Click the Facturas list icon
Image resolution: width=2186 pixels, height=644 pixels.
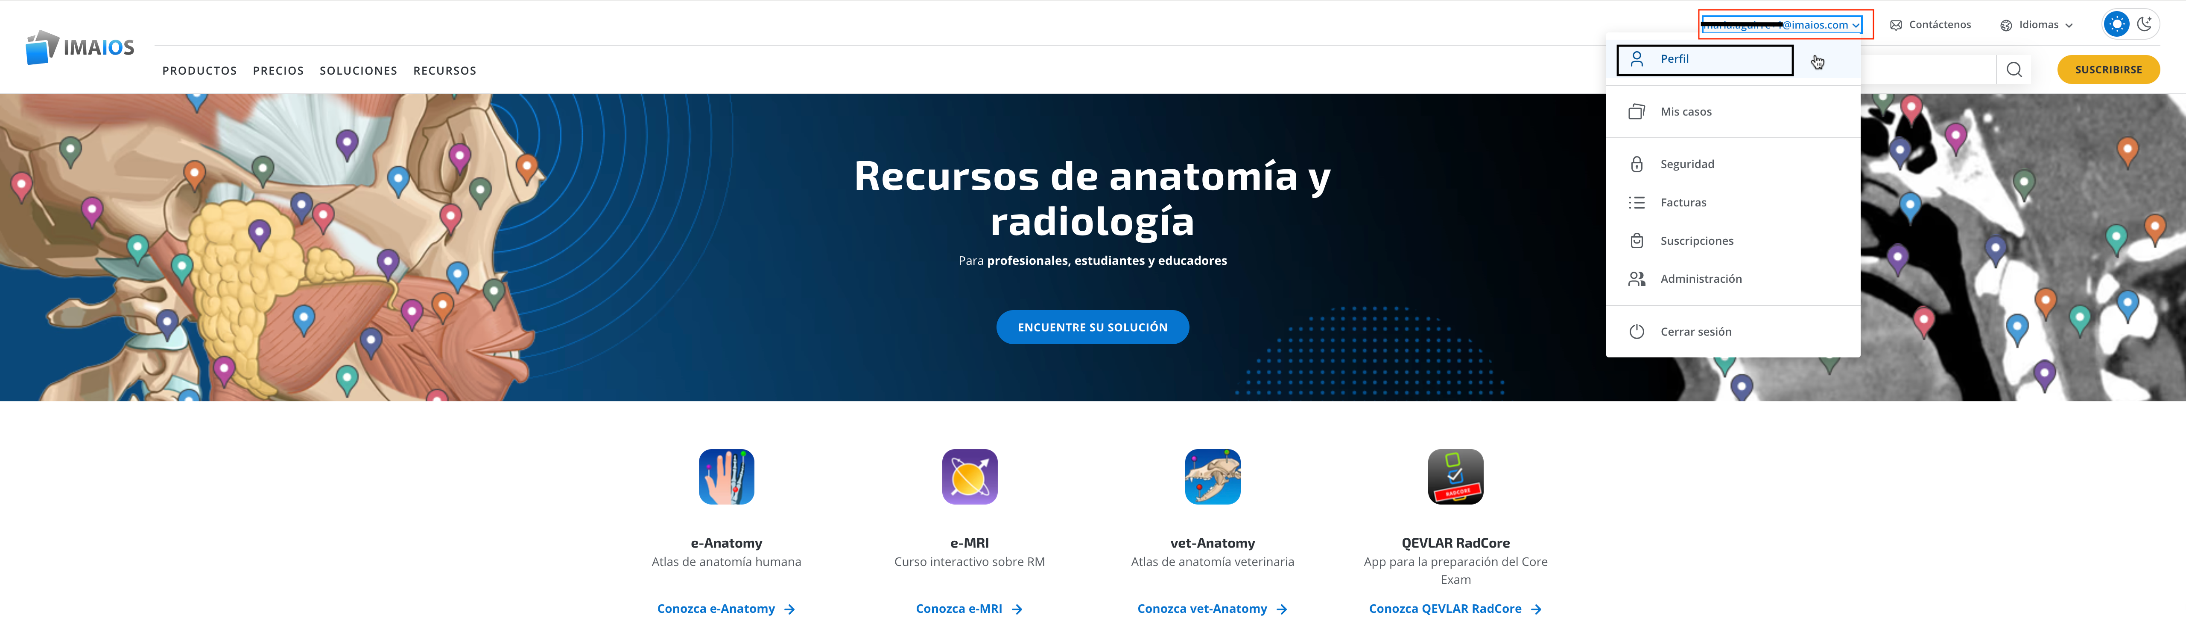click(x=1637, y=203)
